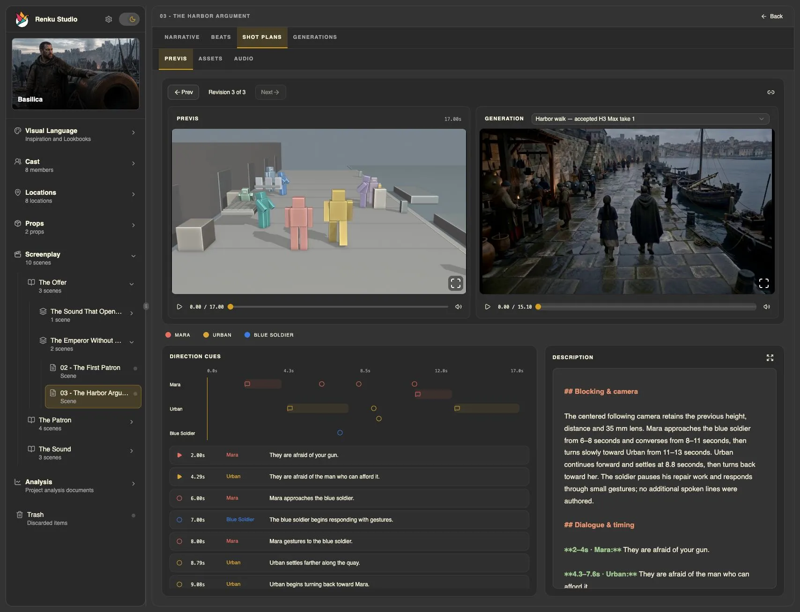Click the generation playback progress slider
Viewport: 800px width, 612px height.
[646, 307]
